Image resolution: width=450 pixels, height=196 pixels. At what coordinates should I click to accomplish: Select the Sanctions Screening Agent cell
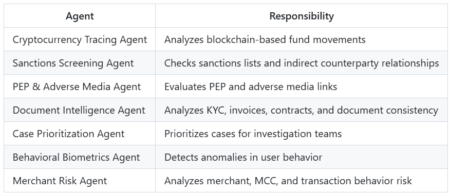[80, 63]
